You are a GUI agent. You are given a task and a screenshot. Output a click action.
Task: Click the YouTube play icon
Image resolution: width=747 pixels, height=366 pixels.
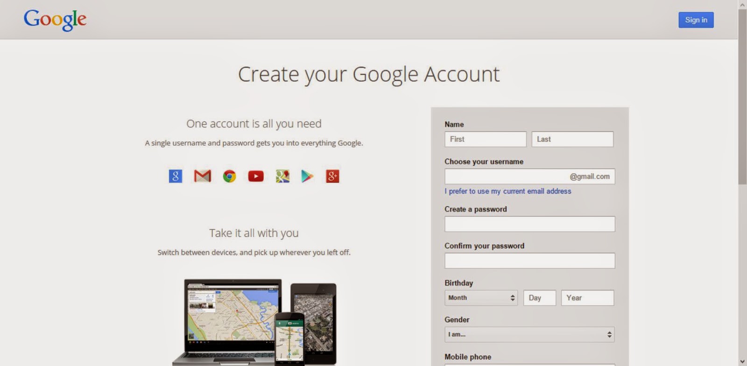(x=256, y=176)
